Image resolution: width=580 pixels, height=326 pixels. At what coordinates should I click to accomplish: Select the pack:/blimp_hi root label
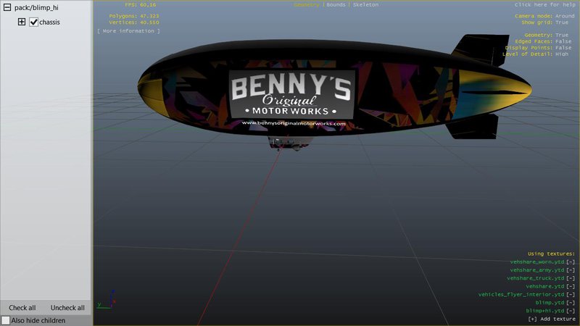click(x=36, y=7)
